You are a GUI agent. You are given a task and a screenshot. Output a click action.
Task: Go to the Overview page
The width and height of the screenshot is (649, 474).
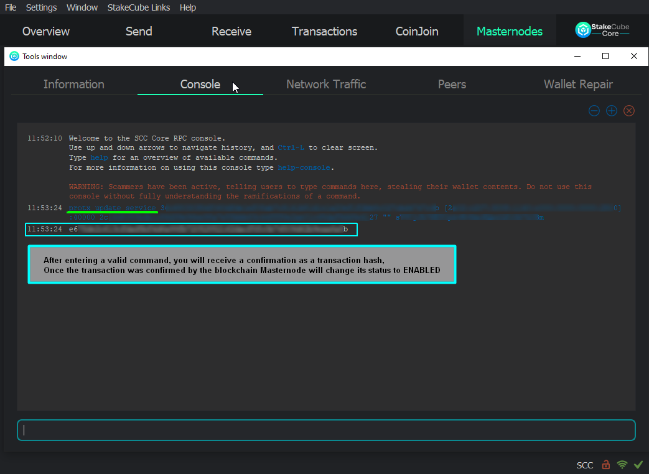46,32
